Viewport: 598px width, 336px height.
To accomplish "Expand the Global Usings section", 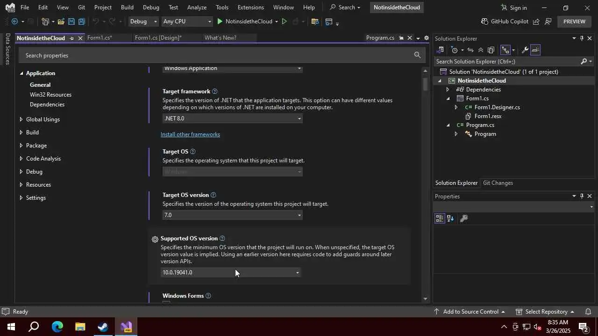I will tap(21, 119).
